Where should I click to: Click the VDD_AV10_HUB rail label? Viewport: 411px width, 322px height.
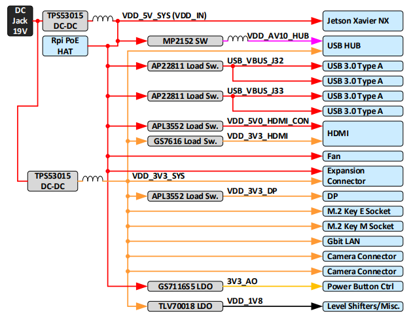point(278,35)
